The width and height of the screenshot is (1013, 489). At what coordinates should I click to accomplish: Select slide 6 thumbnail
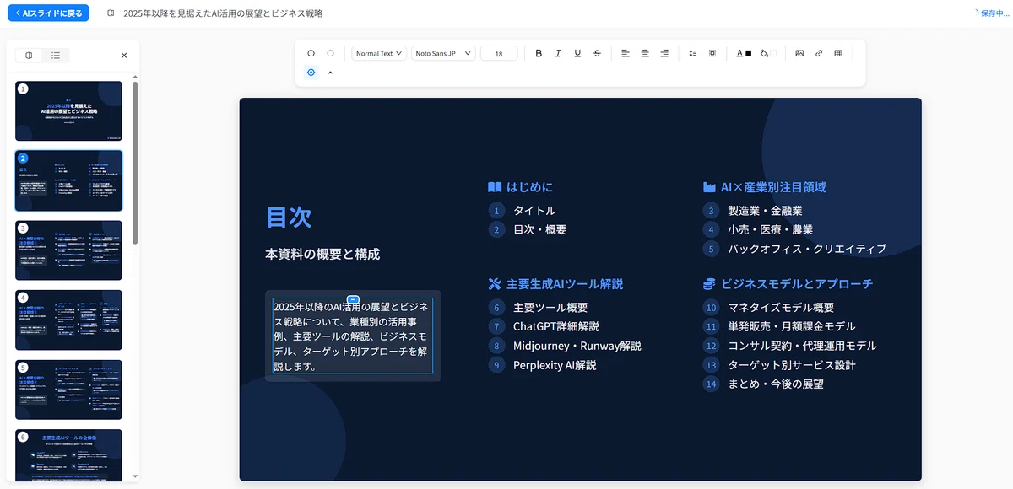(68, 455)
